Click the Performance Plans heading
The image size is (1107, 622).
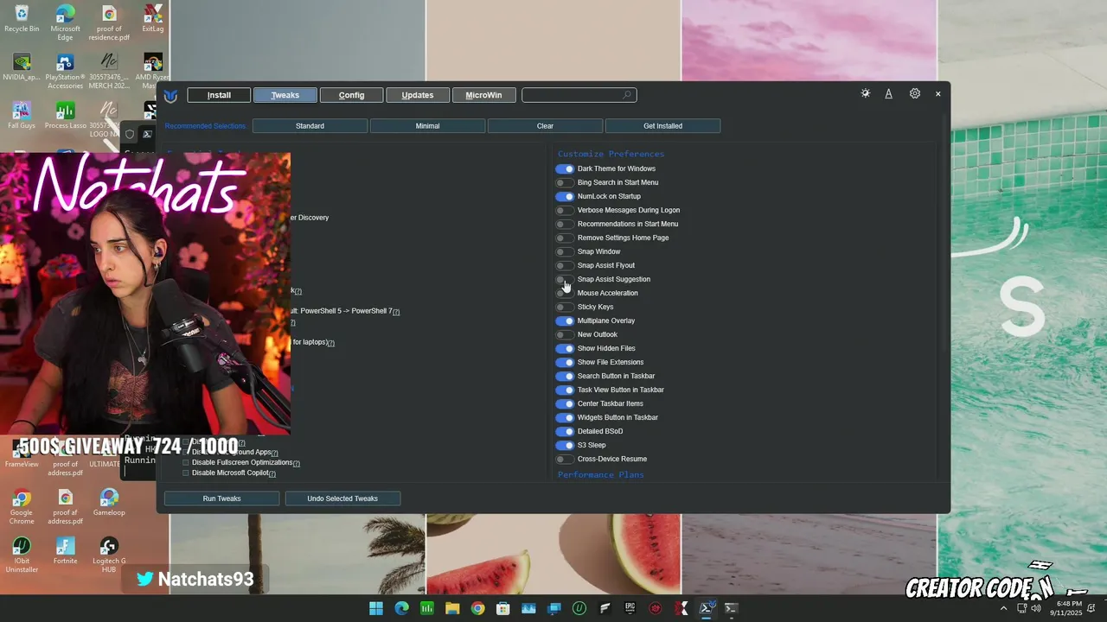[x=601, y=474]
